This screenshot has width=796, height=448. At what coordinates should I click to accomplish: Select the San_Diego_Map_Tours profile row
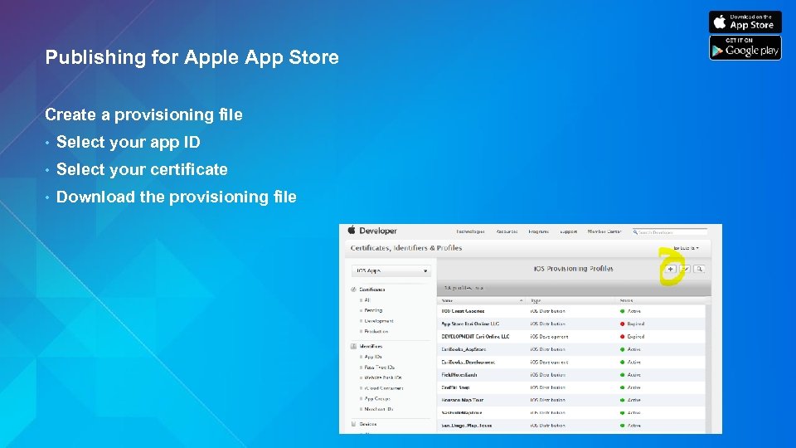point(571,426)
